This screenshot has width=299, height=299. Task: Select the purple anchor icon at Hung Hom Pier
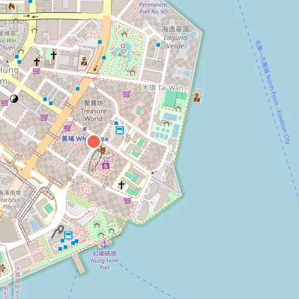tap(105, 244)
